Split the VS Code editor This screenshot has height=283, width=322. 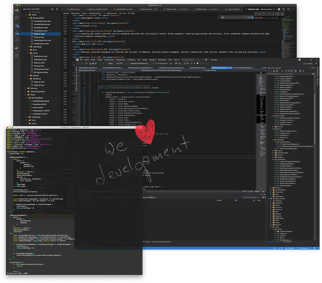(x=288, y=9)
